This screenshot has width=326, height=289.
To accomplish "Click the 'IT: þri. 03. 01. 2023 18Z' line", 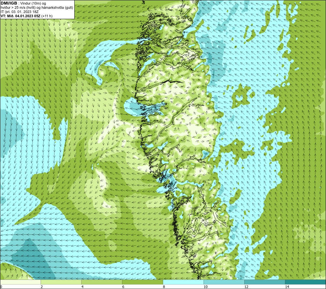I will (x=20, y=12).
